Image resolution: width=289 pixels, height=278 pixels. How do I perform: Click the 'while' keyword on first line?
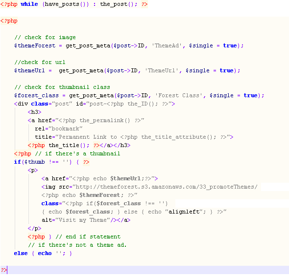[x=29, y=4]
